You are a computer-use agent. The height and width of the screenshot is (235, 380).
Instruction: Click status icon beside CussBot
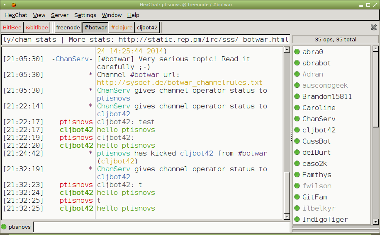pos(297,141)
